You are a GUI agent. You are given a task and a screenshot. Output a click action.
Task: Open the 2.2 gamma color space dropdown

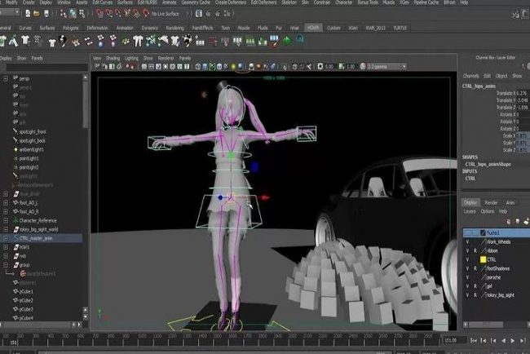coord(386,67)
